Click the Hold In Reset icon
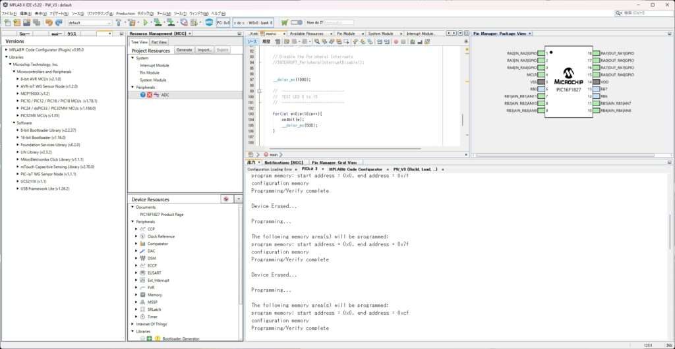Screen dimensions: 675x349 pyautogui.click(x=184, y=22)
